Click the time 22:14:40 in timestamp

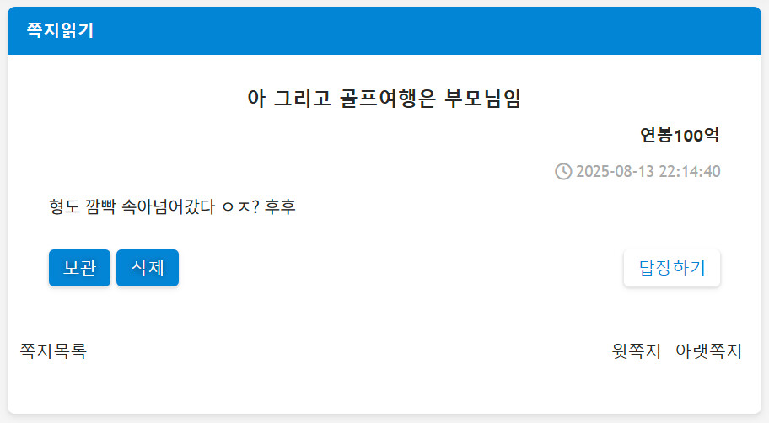coord(691,172)
